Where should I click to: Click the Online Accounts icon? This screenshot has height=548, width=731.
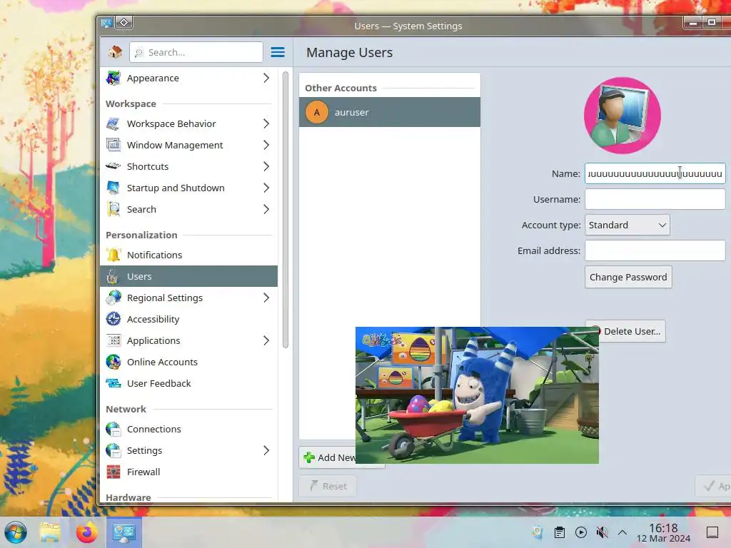[114, 362]
